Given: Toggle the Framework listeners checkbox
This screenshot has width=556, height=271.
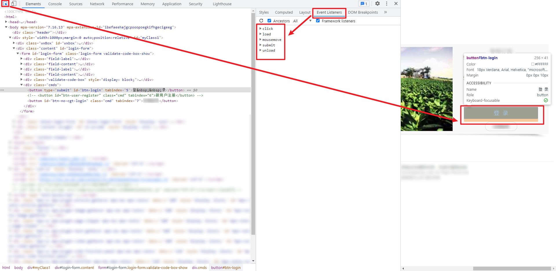Looking at the screenshot, I should [318, 21].
